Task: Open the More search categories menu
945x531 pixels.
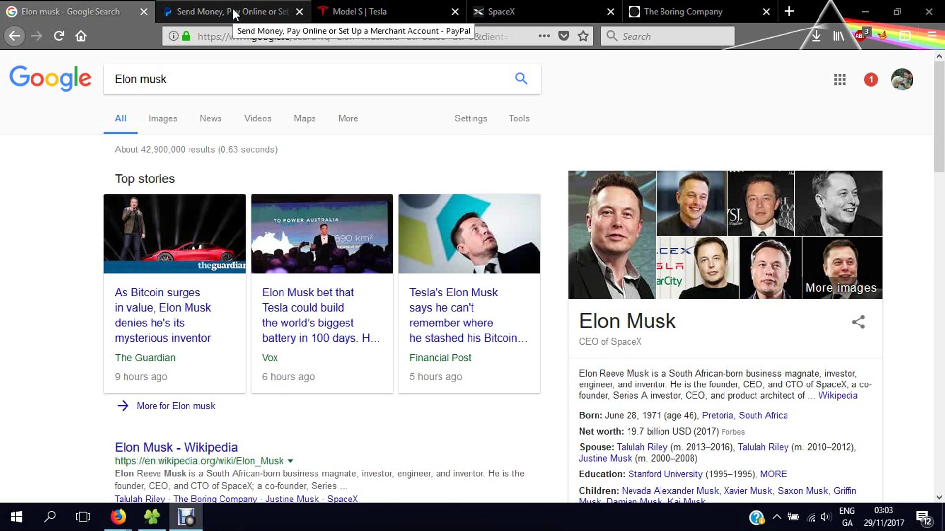Action: click(348, 118)
